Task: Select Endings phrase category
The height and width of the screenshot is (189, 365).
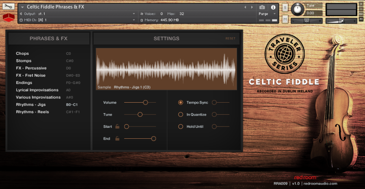Action: coord(24,83)
